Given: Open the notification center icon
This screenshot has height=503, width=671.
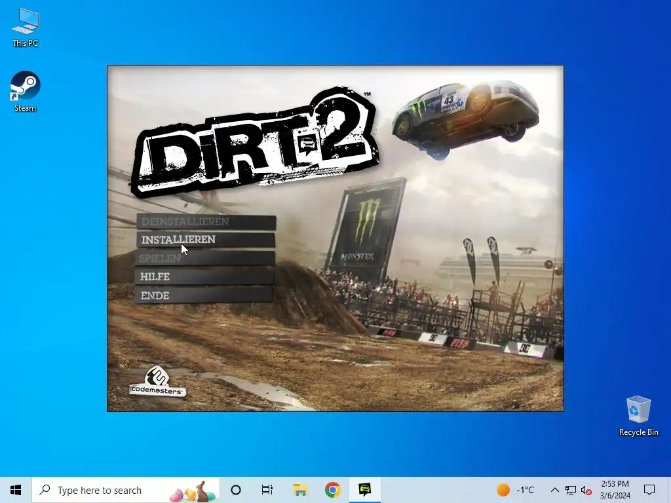Looking at the screenshot, I should 649,490.
